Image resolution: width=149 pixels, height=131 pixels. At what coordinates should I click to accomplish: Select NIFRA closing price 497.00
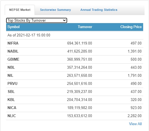(136, 43)
